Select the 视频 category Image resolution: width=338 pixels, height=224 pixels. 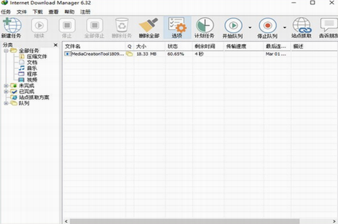click(x=32, y=80)
